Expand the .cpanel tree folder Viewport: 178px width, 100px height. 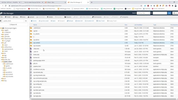click(1, 34)
